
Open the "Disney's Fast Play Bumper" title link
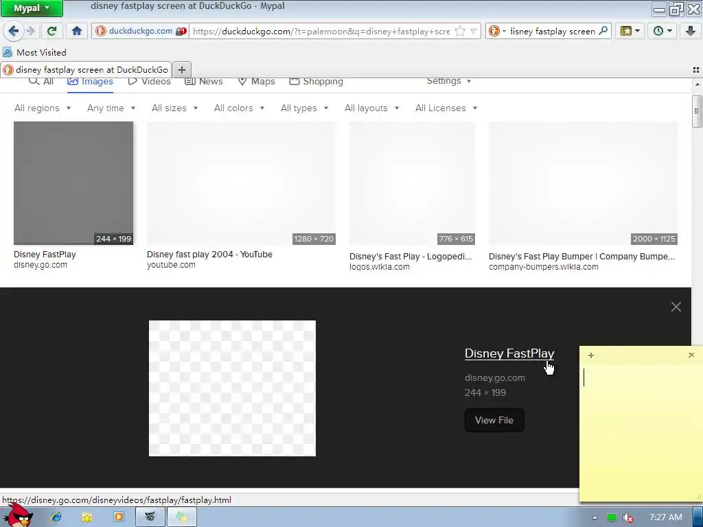pos(581,257)
